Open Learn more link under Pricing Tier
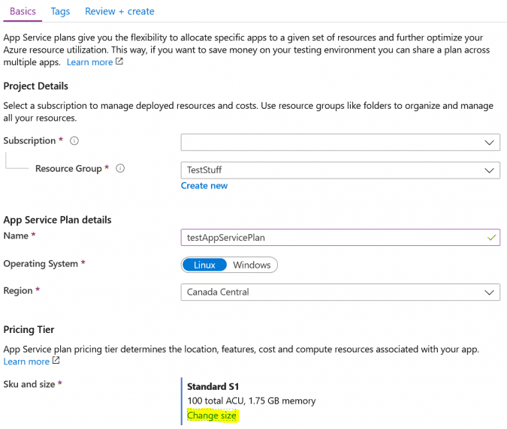Viewport: 507px width, 429px height. click(x=26, y=361)
